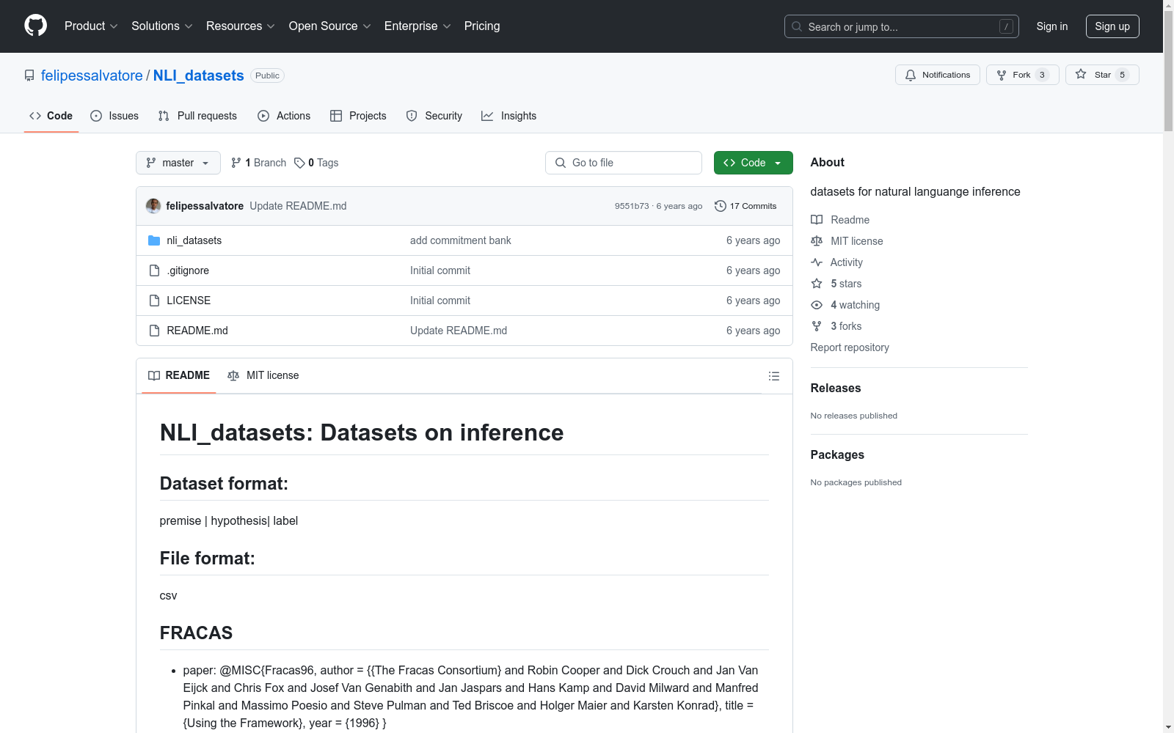Click the Notifications bell button
1174x733 pixels.
(x=937, y=75)
